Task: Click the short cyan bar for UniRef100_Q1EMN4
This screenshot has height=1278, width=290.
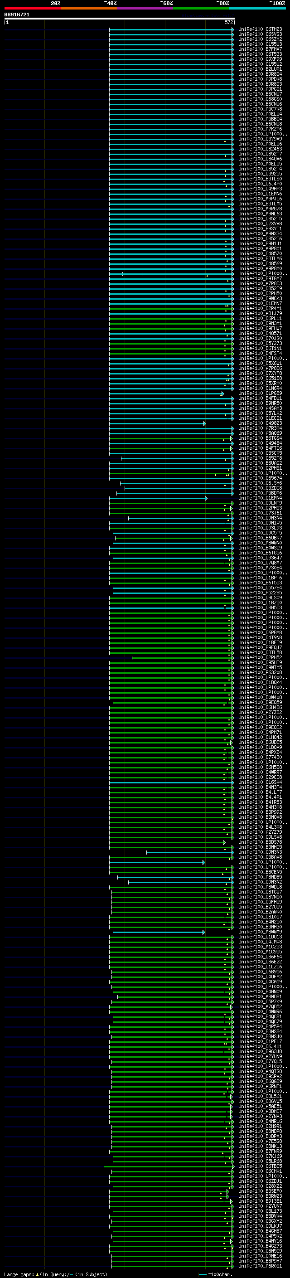Action: coord(158,498)
